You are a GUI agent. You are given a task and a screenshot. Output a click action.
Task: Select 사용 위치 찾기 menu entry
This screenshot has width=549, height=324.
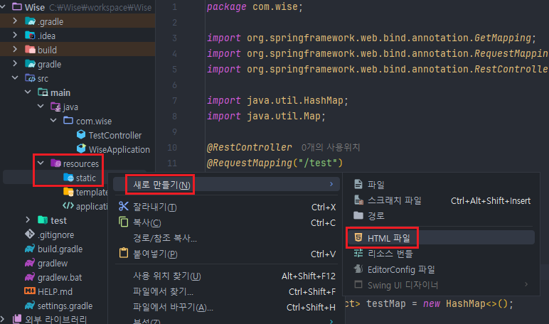point(226,276)
